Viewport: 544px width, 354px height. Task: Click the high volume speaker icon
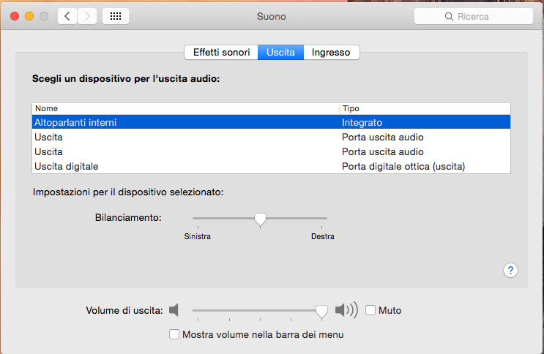(346, 309)
